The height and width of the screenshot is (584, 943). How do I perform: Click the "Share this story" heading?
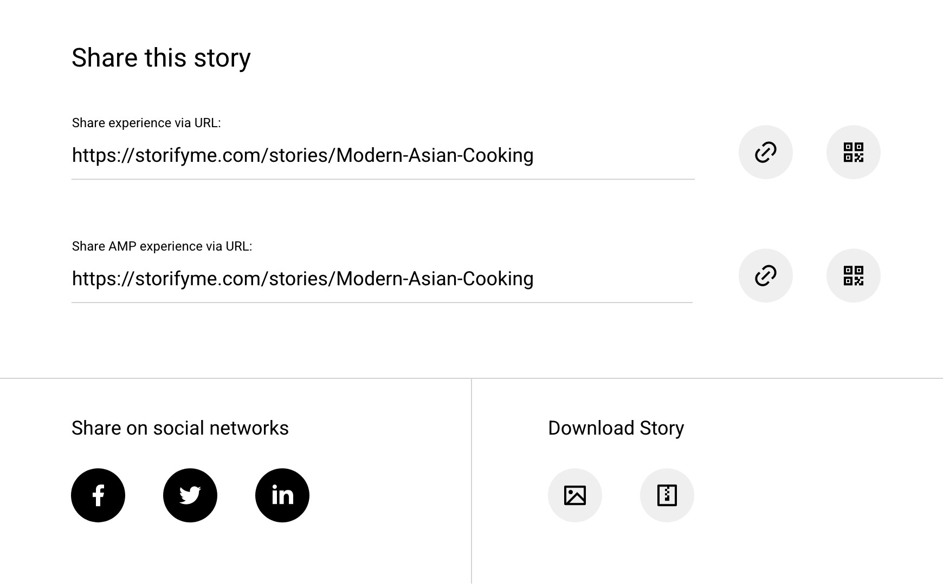pos(161,58)
